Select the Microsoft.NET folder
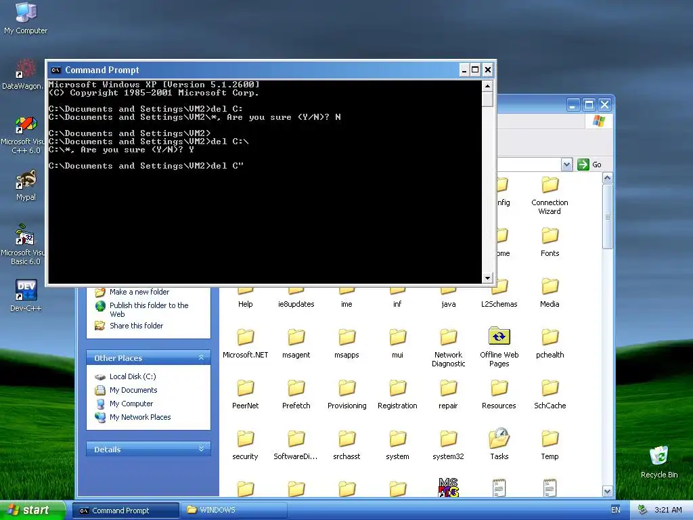Screen dimensions: 693x520 click(245, 343)
